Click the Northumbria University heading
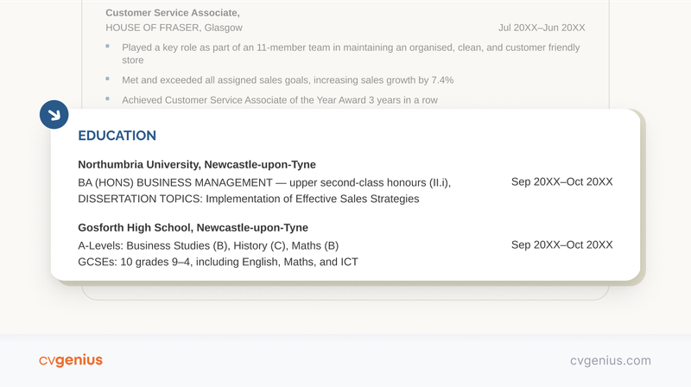 (x=197, y=164)
